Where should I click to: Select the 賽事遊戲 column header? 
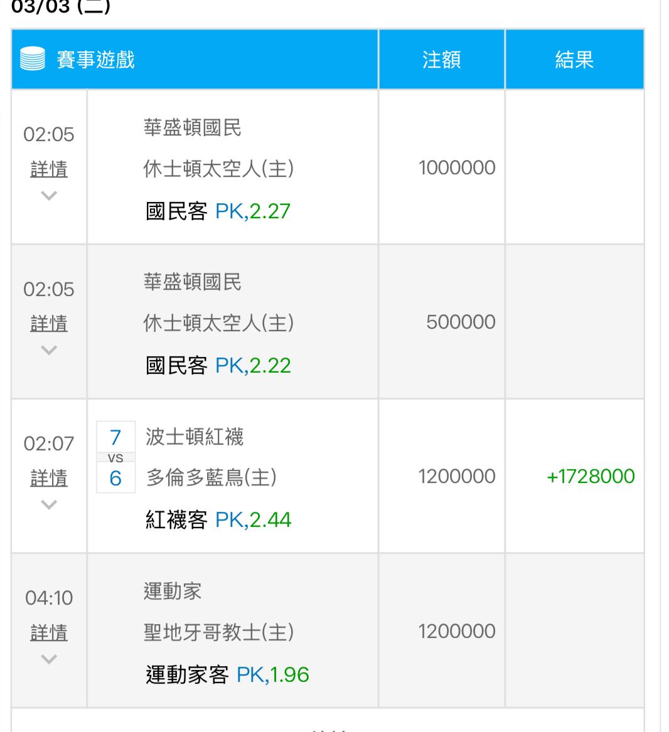click(x=96, y=60)
